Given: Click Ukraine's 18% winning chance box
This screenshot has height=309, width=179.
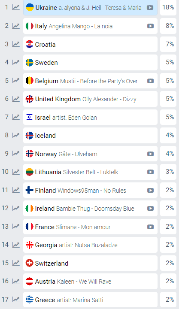Looking at the screenshot, I should 168,7.
